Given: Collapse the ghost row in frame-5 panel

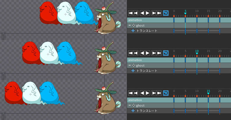Looking at the screenshot, I should (130, 25).
